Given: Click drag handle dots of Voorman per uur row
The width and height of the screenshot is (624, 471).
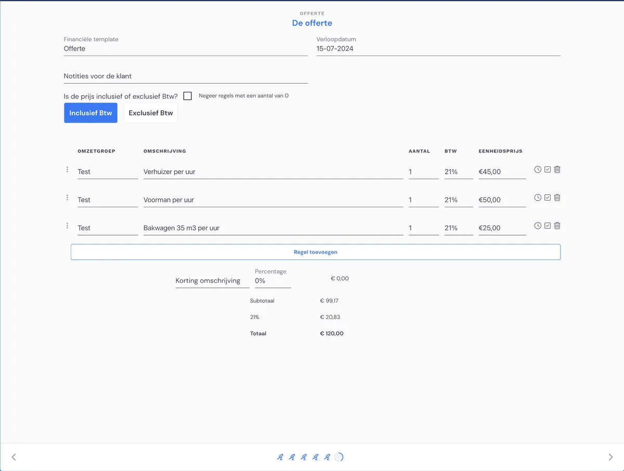Looking at the screenshot, I should point(67,198).
